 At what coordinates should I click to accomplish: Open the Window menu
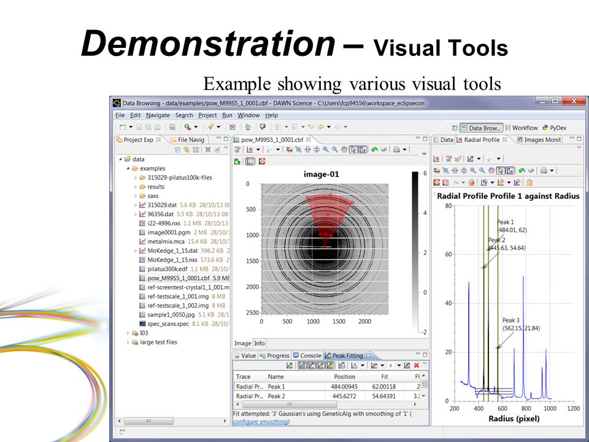248,115
